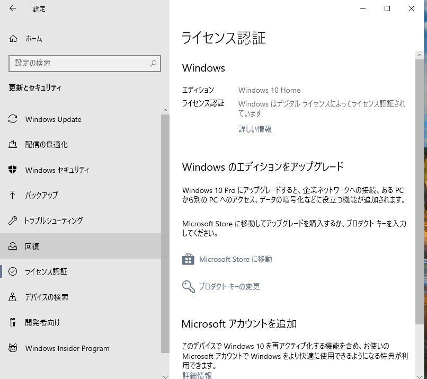Click the main pane scrollbar thumb
This screenshot has width=427, height=379.
pos(420,191)
